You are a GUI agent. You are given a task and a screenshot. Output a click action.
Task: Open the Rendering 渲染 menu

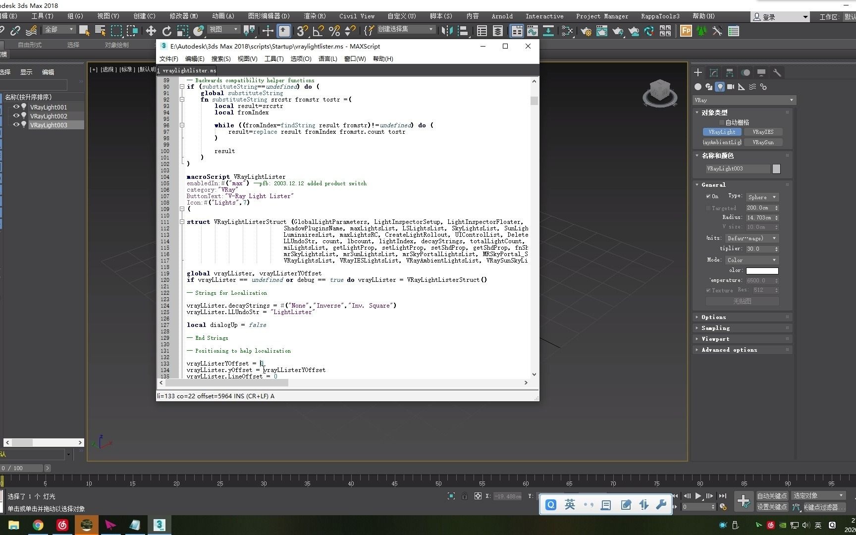click(314, 16)
